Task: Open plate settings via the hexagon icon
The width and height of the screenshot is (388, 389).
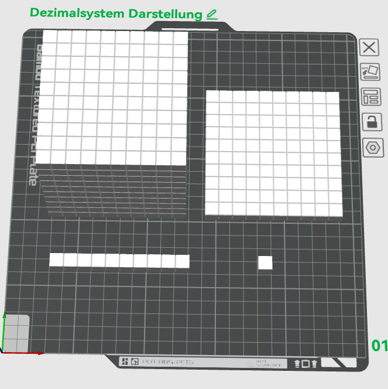Action: pyautogui.click(x=373, y=148)
